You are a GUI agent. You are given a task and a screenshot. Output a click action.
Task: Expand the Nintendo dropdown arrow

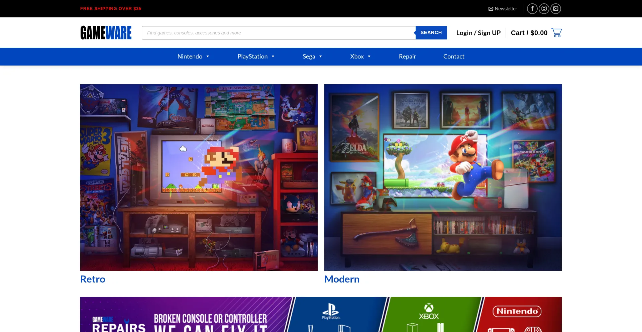pos(208,57)
